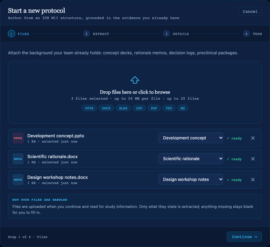Viewport: 270px width, 247px height.
Task: Click the file name 'Scientific rationale.docx'
Action: click(x=53, y=156)
